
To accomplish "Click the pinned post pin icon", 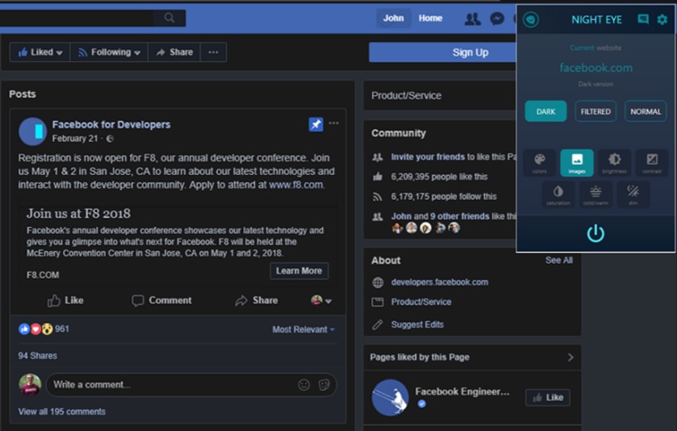I will point(316,125).
